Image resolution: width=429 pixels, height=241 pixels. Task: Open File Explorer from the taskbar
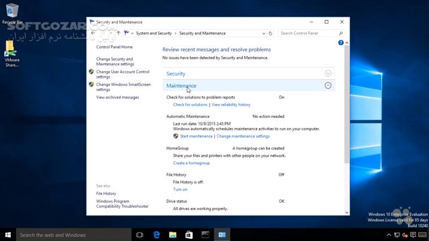(x=172, y=235)
